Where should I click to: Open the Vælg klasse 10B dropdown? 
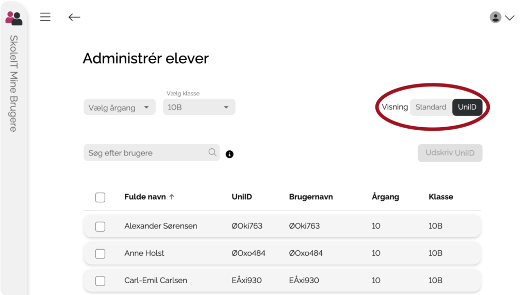click(x=199, y=107)
